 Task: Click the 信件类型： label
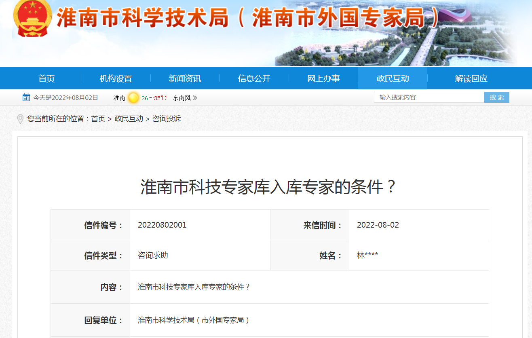coord(103,256)
